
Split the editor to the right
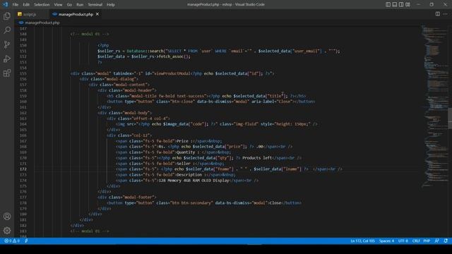click(438, 14)
